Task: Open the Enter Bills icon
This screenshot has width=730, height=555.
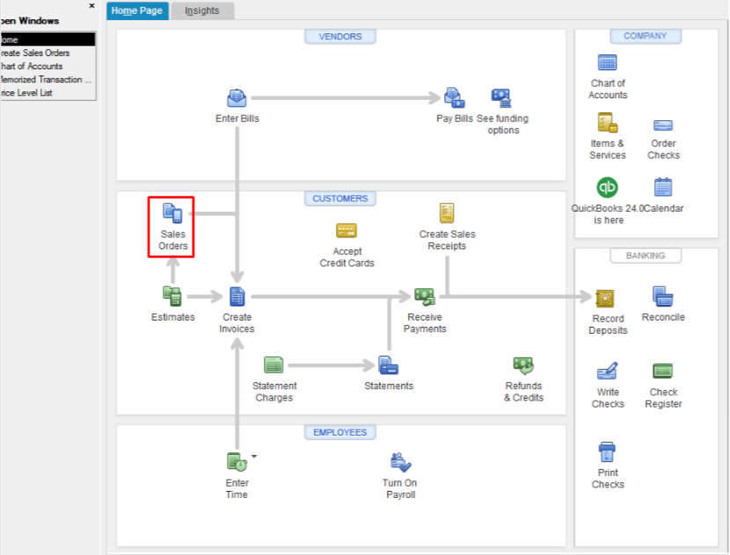Action: tap(236, 98)
